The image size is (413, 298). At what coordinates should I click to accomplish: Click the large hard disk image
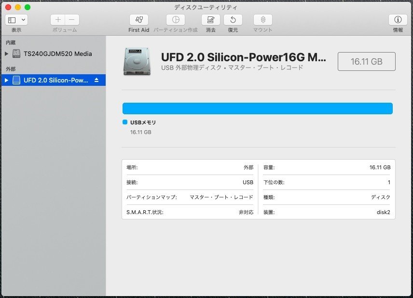coord(137,62)
